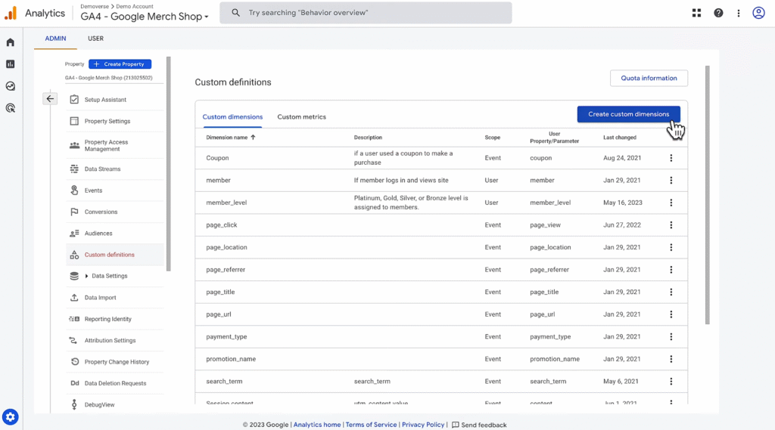Click the Coupon dimension name
Image resolution: width=775 pixels, height=430 pixels.
pyautogui.click(x=217, y=158)
